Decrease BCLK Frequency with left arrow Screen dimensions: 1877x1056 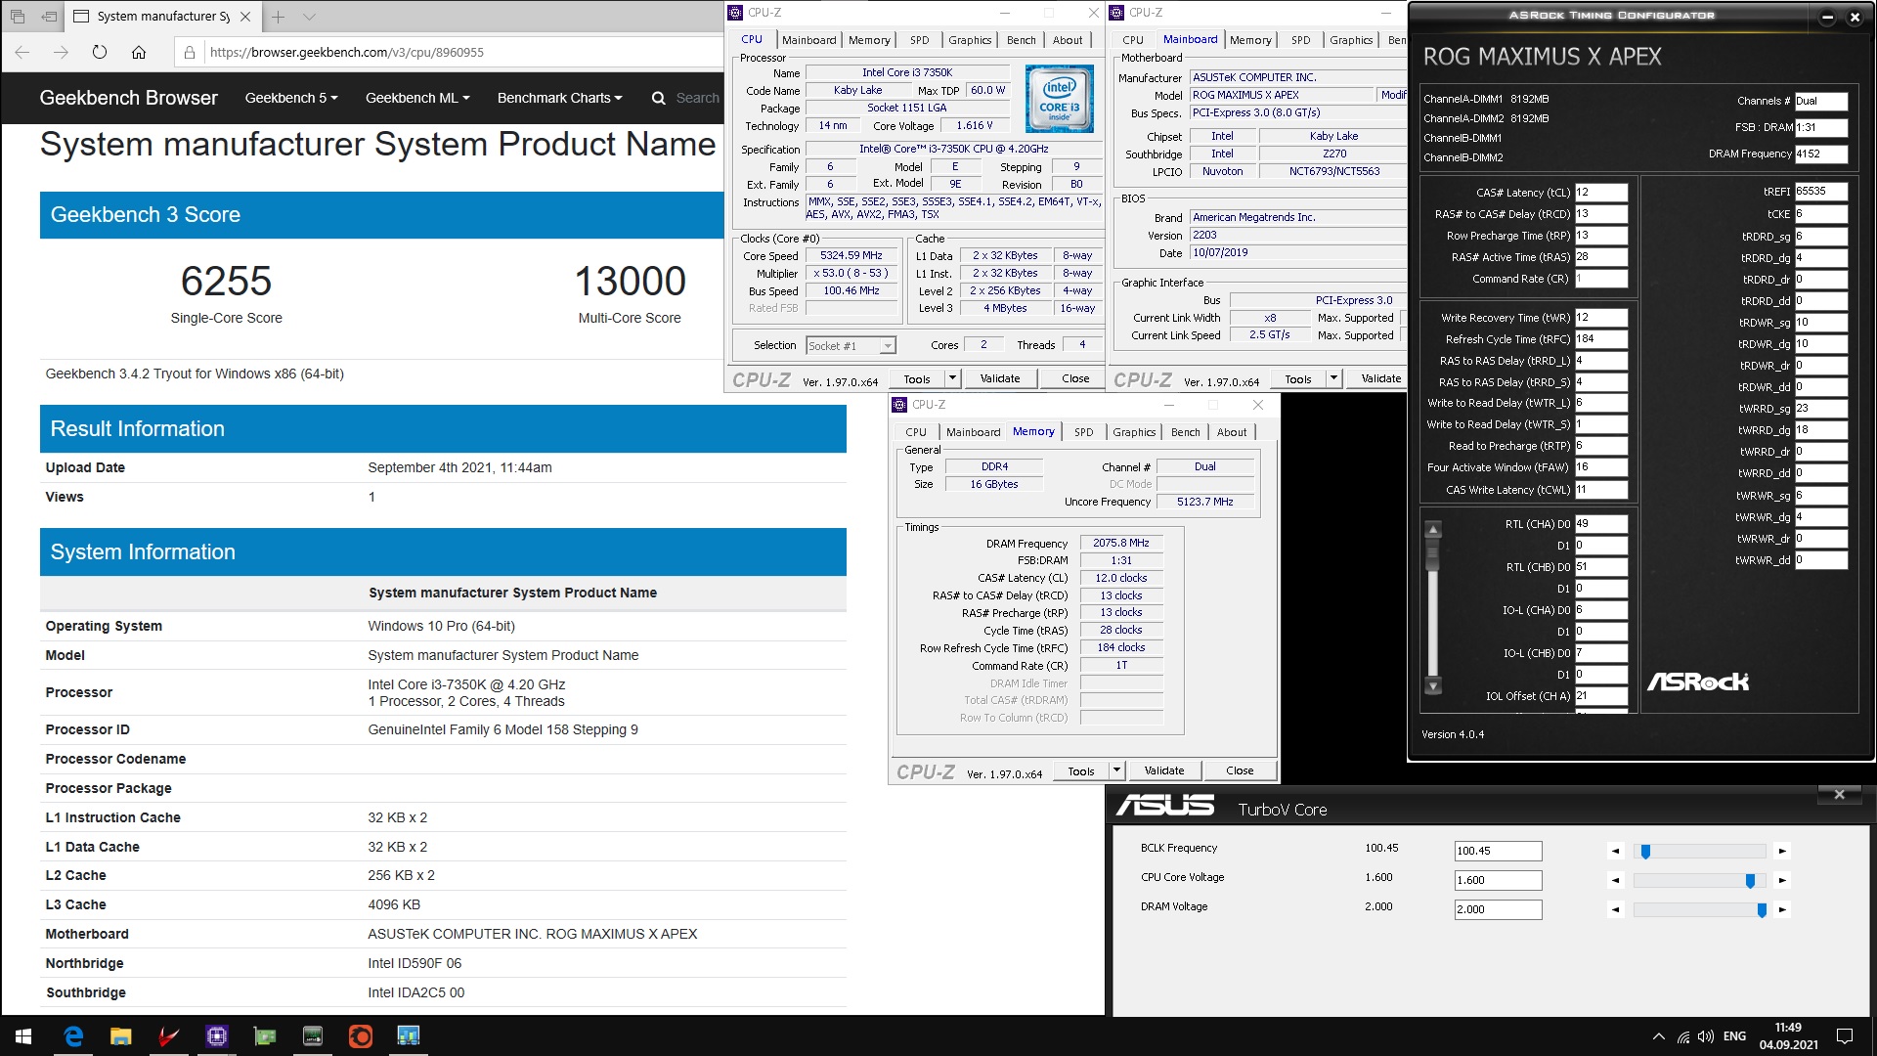[1615, 852]
